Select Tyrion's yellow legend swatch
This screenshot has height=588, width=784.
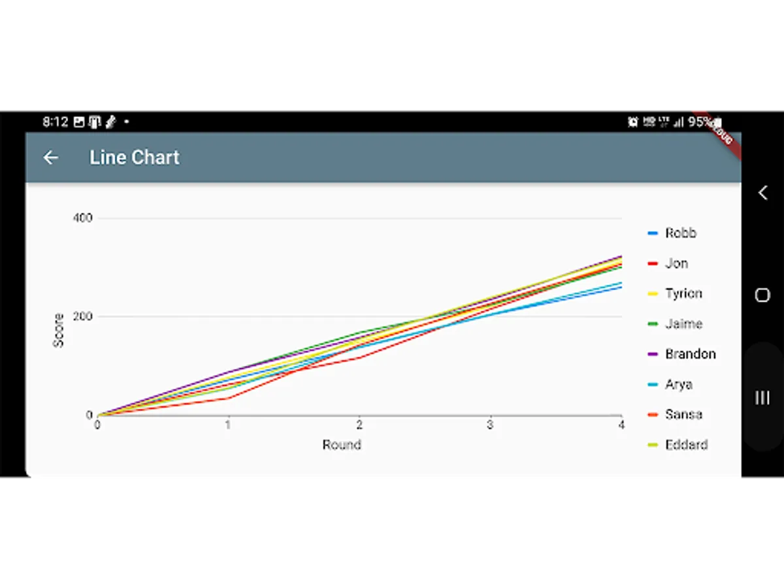pyautogui.click(x=652, y=294)
